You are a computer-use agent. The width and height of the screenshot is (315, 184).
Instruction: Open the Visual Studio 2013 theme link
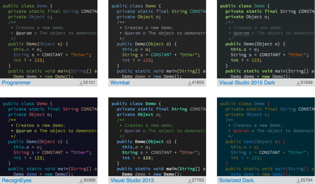coord(132,180)
